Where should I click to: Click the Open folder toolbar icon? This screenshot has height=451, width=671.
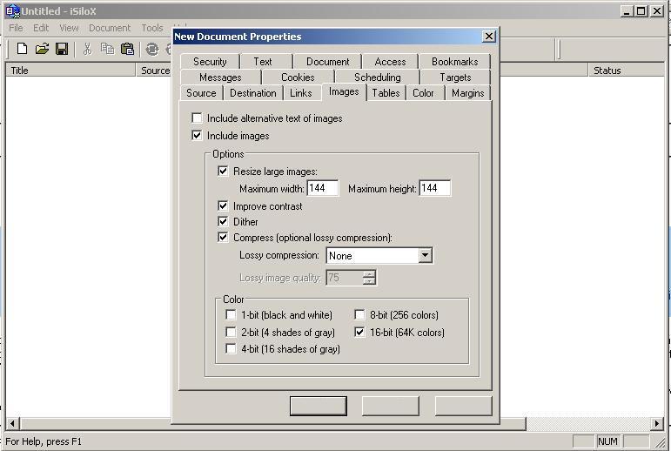(42, 49)
